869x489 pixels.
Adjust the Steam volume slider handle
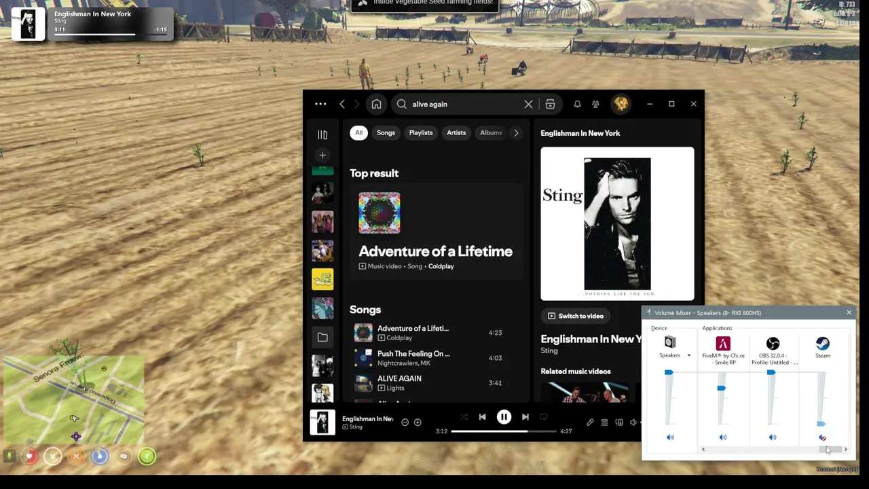click(x=821, y=424)
